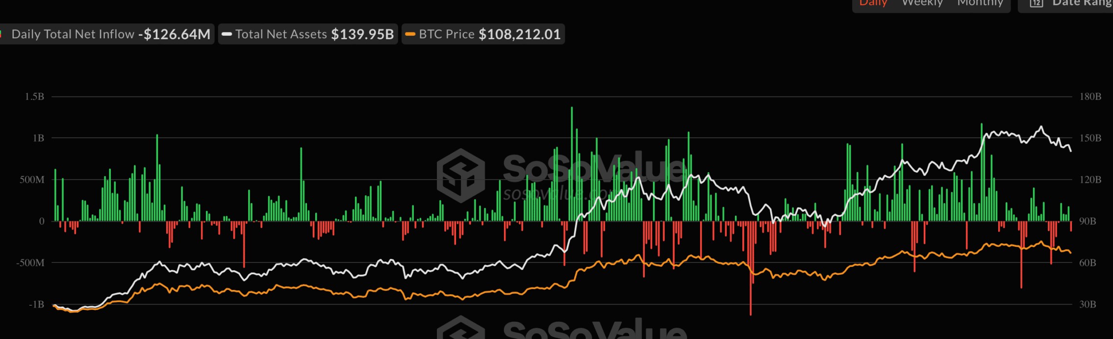Click the -500M left axis label

[30, 263]
